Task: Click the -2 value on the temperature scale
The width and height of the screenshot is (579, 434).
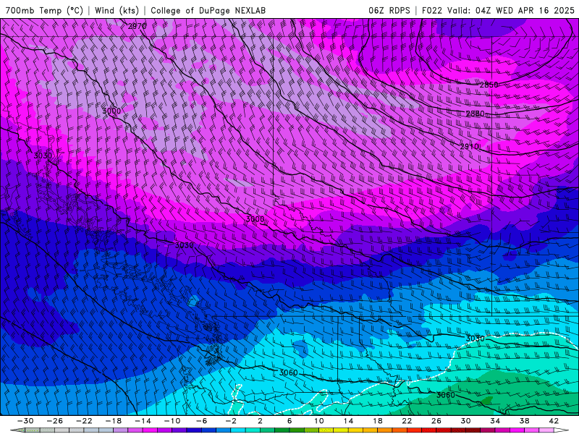Action: [231, 421]
